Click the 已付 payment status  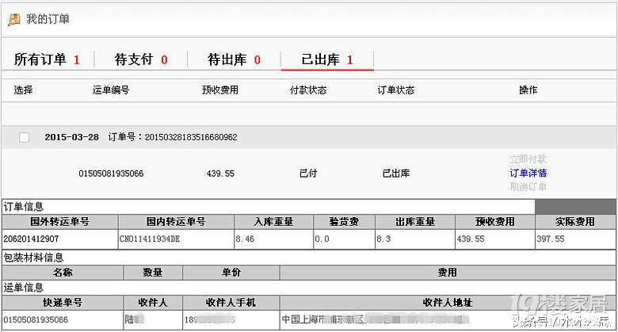coord(308,173)
